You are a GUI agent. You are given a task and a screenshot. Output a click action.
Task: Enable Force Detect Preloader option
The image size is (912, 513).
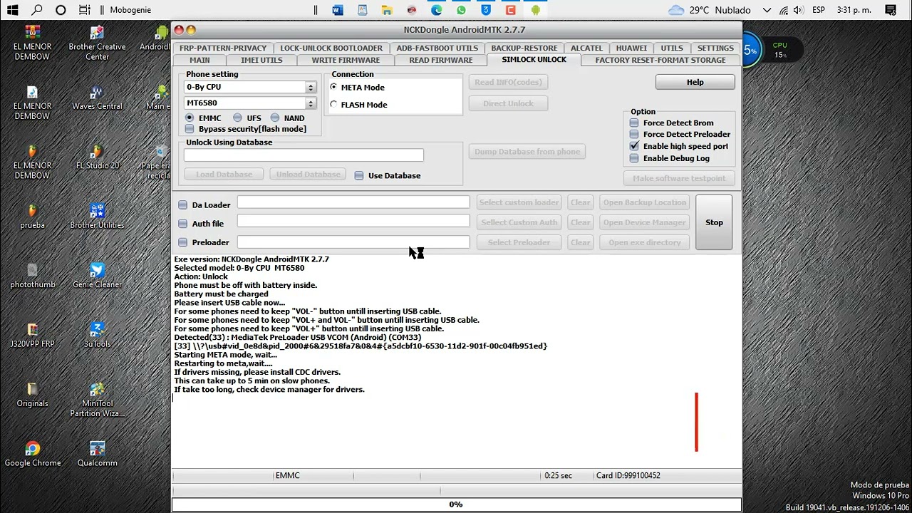click(634, 135)
